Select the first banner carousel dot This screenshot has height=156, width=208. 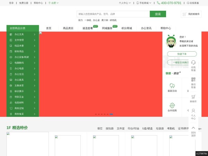pos(96,114)
